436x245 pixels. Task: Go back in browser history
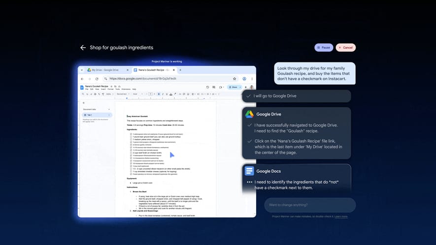(x=82, y=79)
